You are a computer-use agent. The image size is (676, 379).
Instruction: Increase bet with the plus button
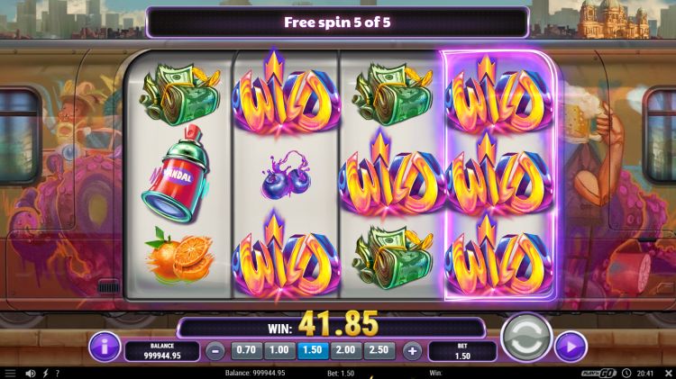(x=412, y=351)
